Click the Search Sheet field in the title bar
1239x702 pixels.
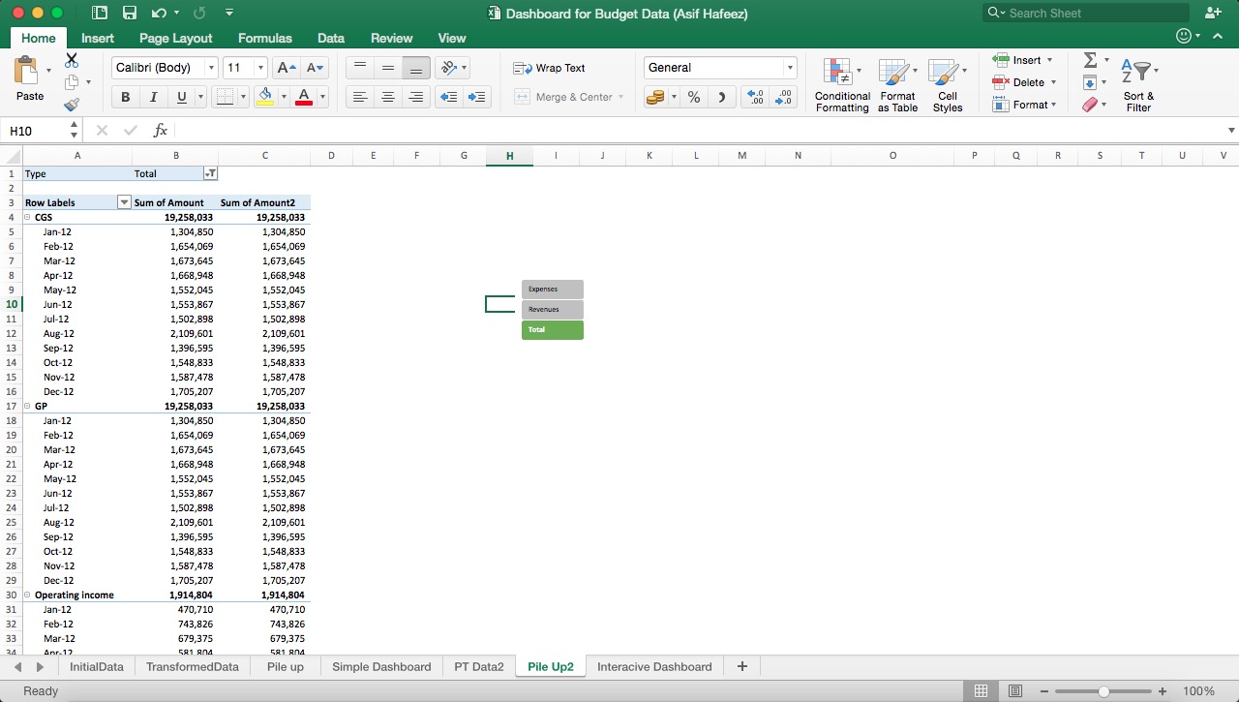coord(1084,13)
